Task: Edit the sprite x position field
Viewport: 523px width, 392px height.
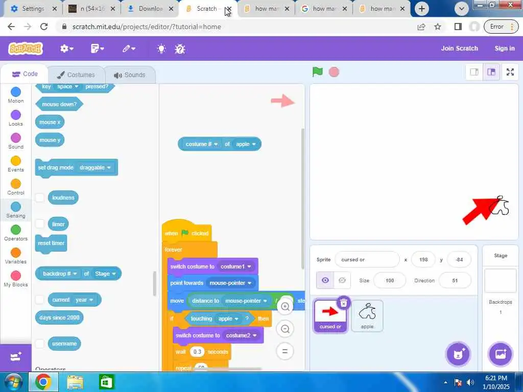Action: 423,259
